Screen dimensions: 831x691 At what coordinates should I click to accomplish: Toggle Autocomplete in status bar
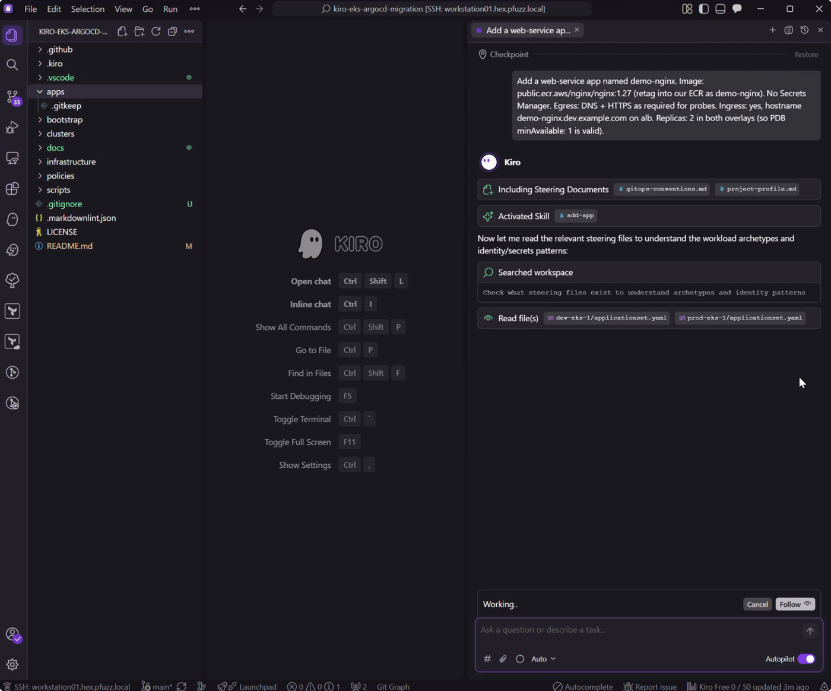(582, 686)
